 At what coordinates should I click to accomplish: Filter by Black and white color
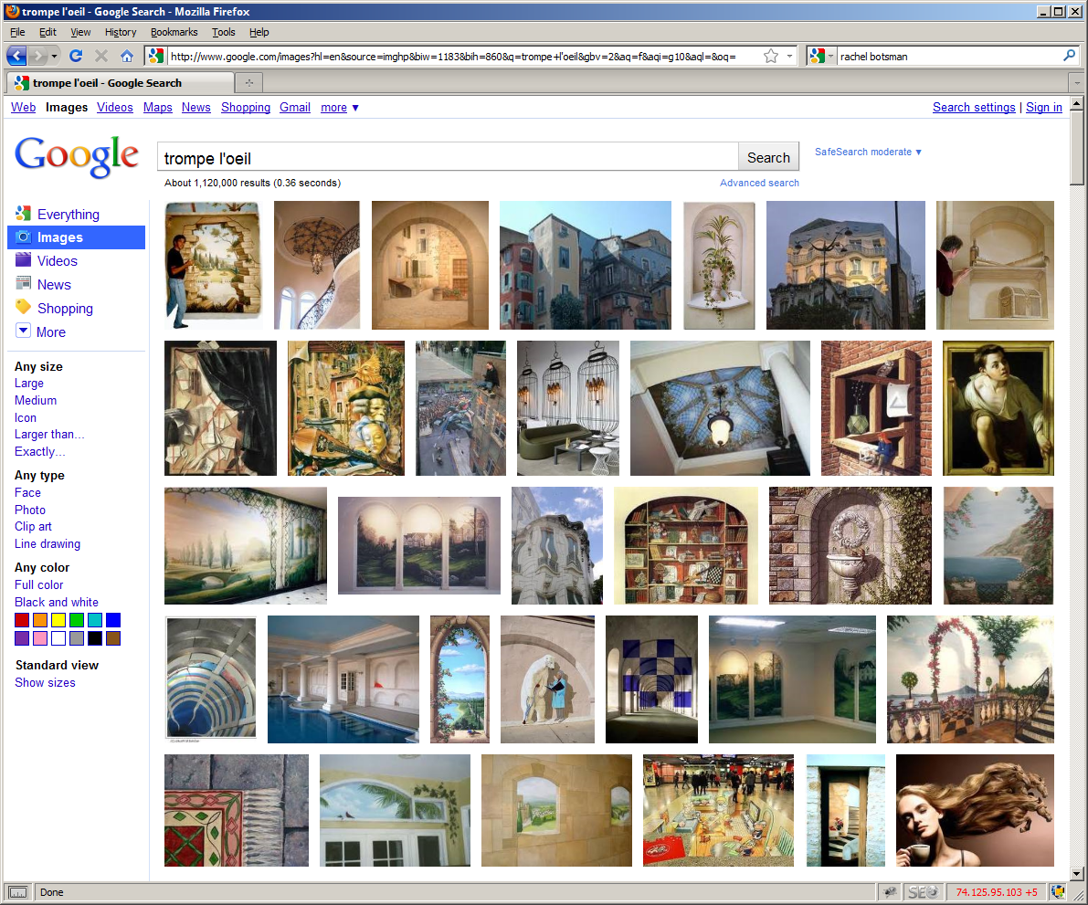tap(57, 602)
